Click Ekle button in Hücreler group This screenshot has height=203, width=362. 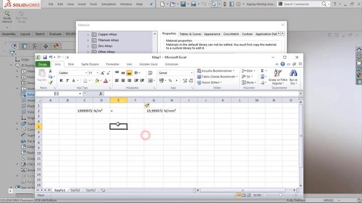point(248,70)
